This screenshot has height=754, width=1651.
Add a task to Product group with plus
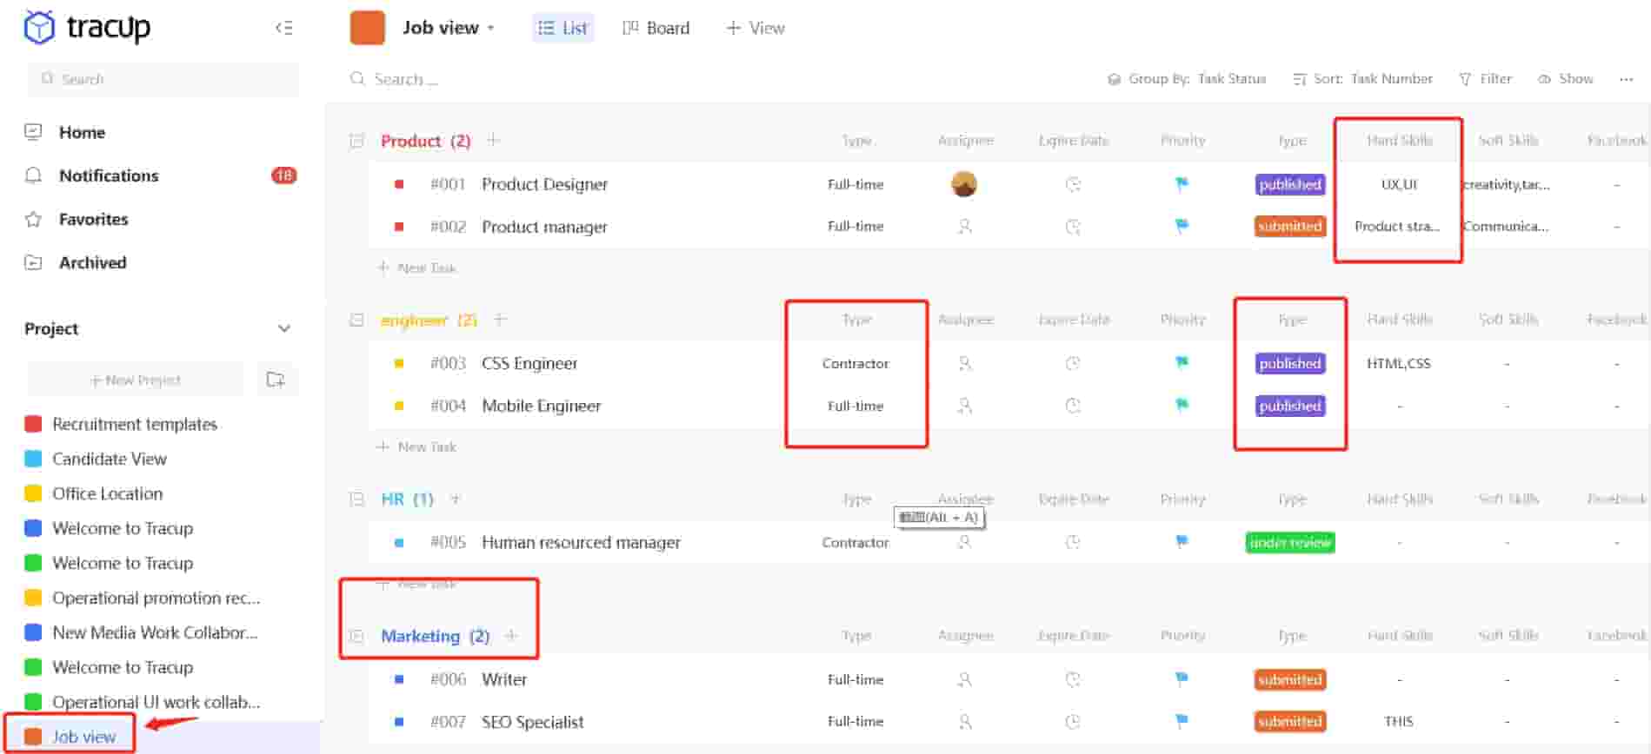coord(493,141)
